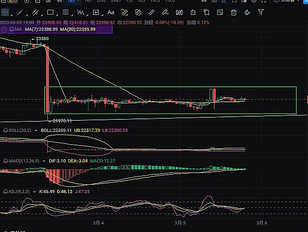This screenshot has height=232, width=308.
Task: Click the 3月 6 date label
Action: [262, 223]
